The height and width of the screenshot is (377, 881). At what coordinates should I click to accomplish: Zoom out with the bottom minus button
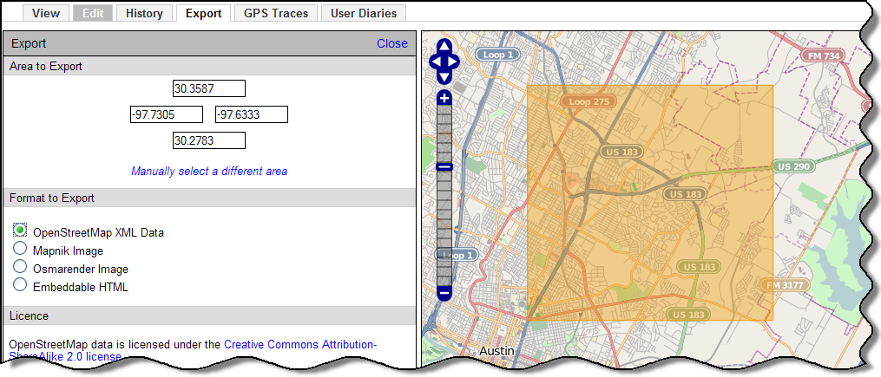tap(444, 293)
